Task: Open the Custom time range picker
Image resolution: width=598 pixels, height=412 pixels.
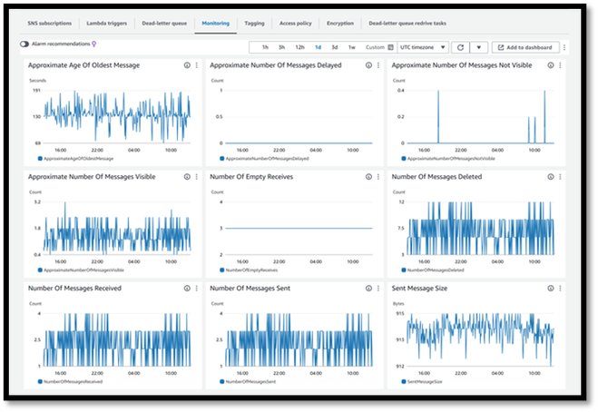Action: 379,47
